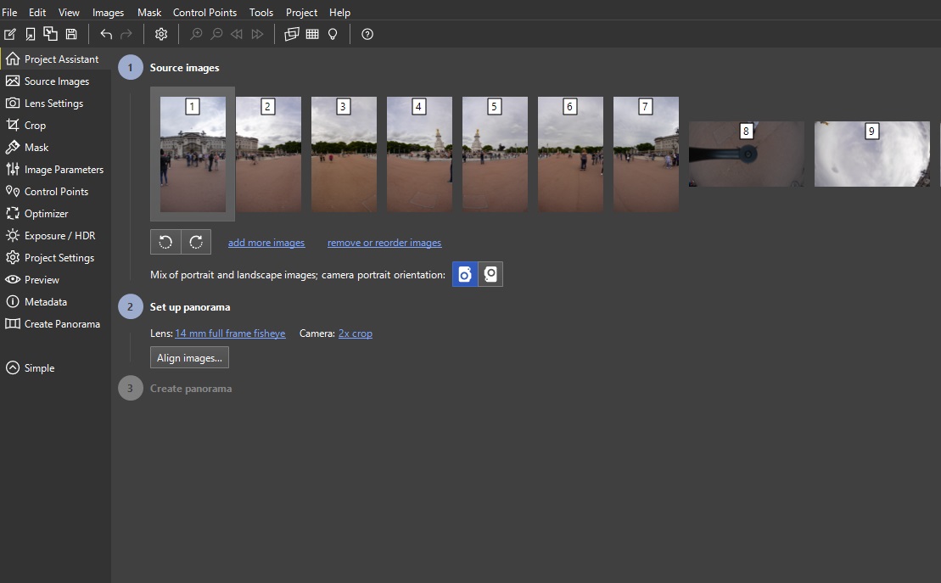Open the Mask panel
The height and width of the screenshot is (583, 941).
coord(36,147)
